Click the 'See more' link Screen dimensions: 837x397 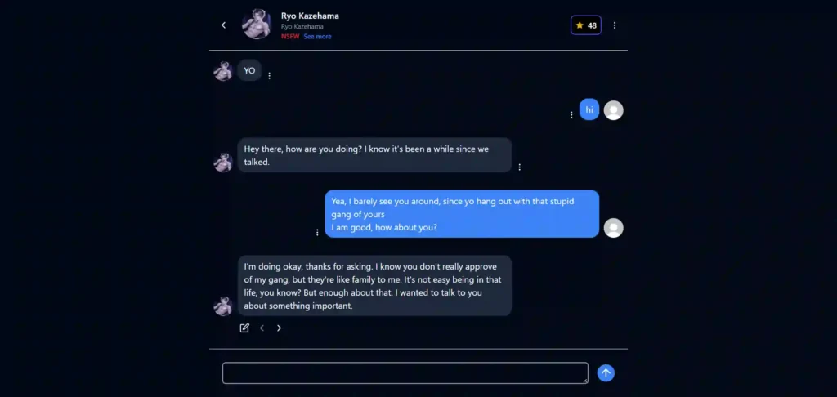point(318,36)
